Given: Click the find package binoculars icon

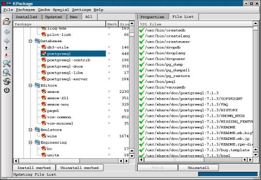Looking at the screenshot, I should [x=7, y=64].
